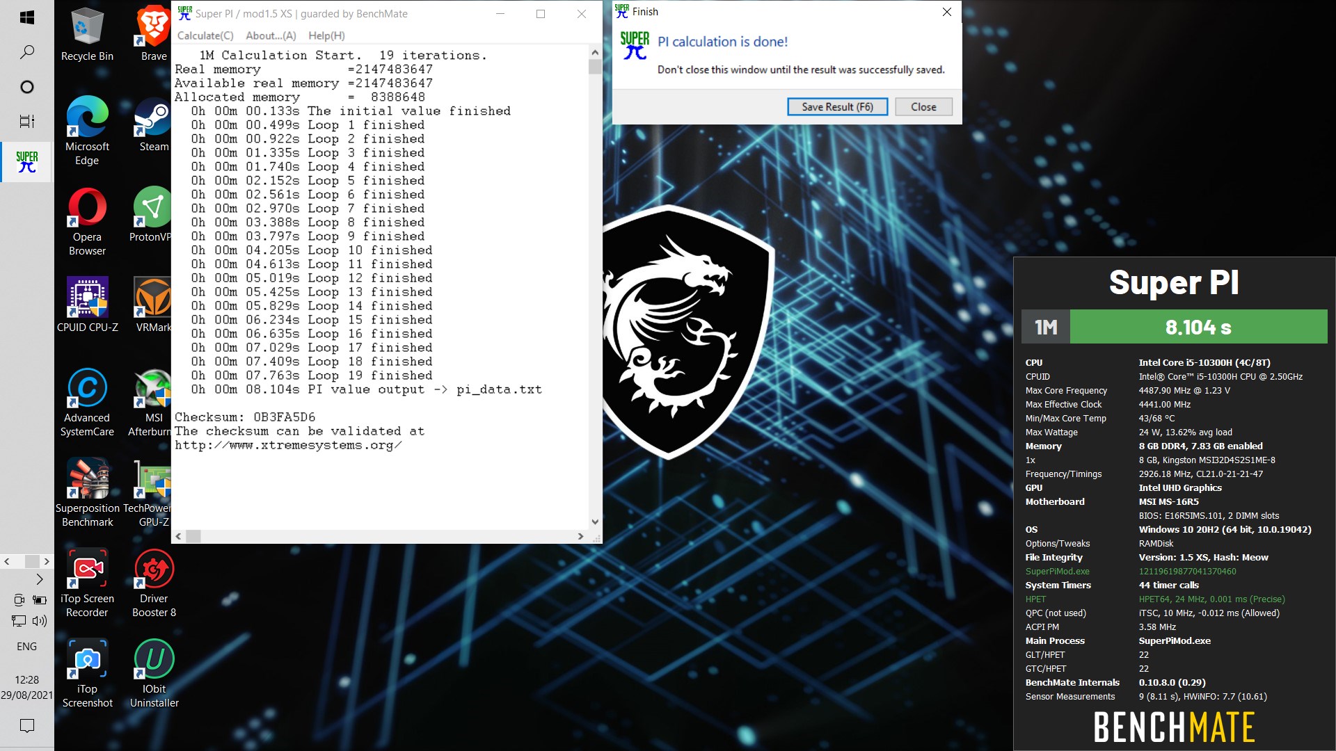This screenshot has height=751, width=1336.
Task: Open Cortana circle icon on taskbar
Action: 26,87
